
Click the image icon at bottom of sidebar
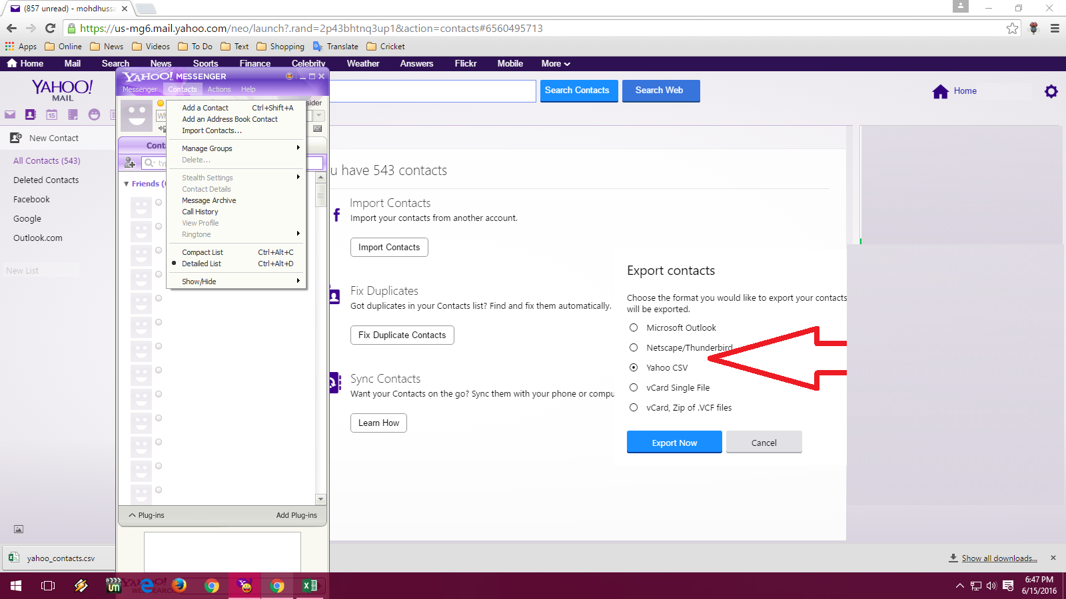point(19,529)
